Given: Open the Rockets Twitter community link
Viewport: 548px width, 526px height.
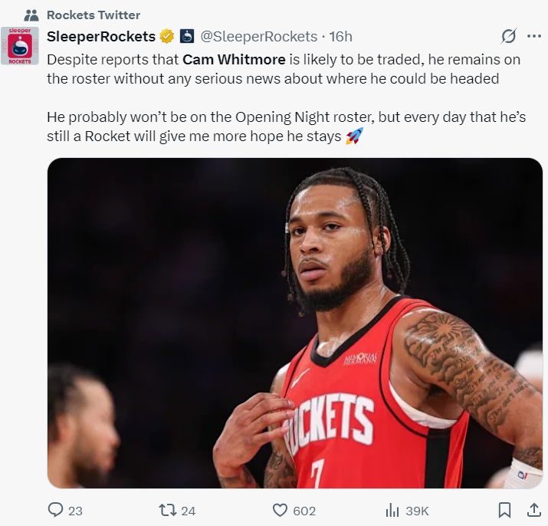Looking at the screenshot, I should click(x=93, y=15).
